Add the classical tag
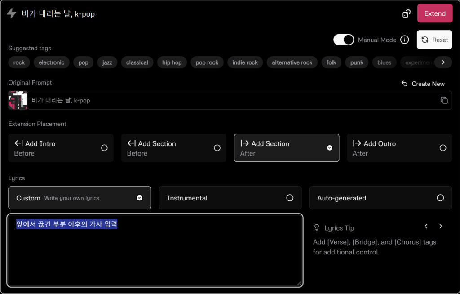Viewport: 460px width, 294px height. [x=137, y=62]
